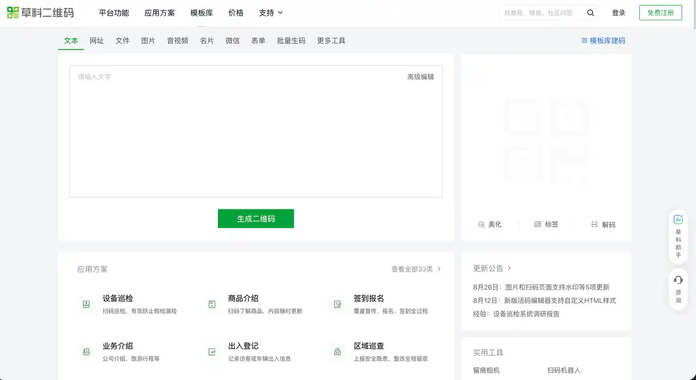Switch to the 批量生码 tab
This screenshot has width=696, height=380.
tap(291, 41)
